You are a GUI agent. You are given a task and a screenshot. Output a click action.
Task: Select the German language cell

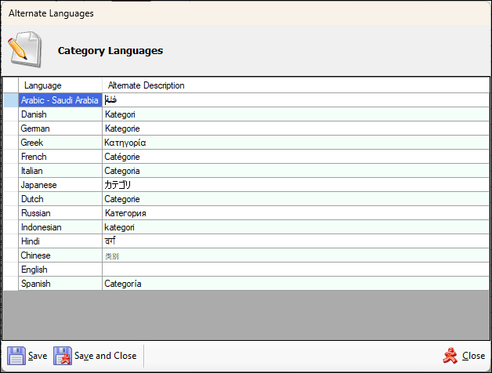click(x=60, y=129)
